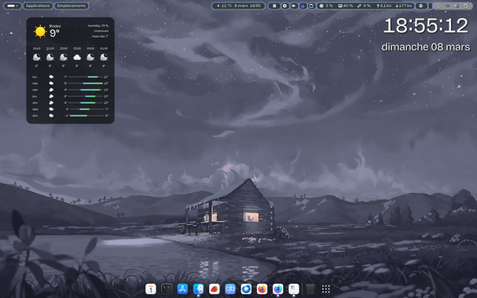477x298 pixels.
Task: Show the applications grid from the dock
Action: coord(326,289)
